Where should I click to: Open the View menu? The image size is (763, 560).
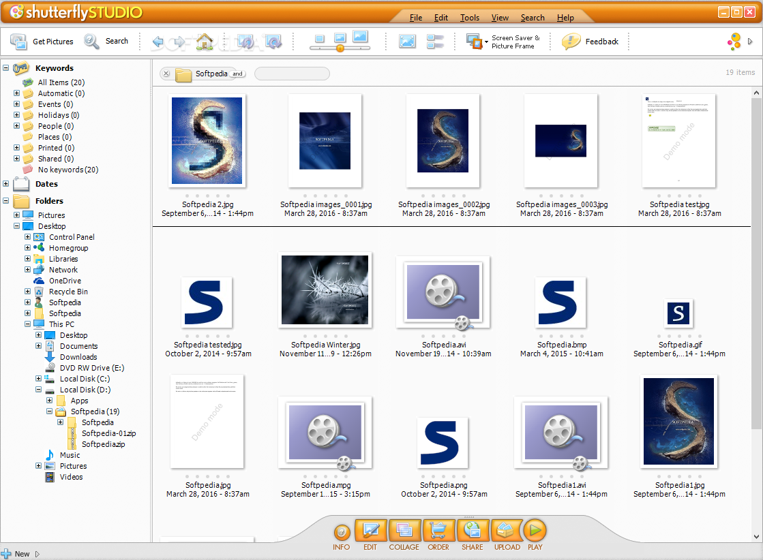pyautogui.click(x=500, y=18)
